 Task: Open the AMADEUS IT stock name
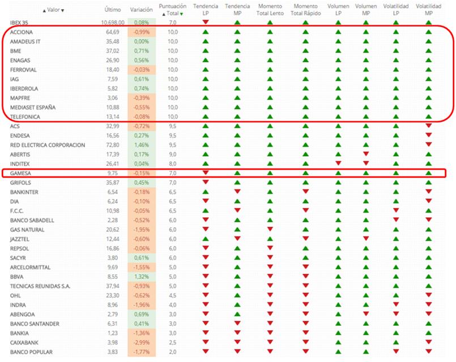click(x=25, y=41)
